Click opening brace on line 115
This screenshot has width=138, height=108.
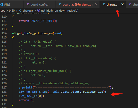click(x=13, y=38)
